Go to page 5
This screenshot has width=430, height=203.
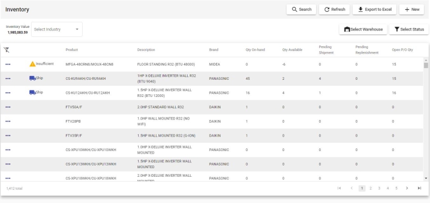pyautogui.click(x=396, y=188)
